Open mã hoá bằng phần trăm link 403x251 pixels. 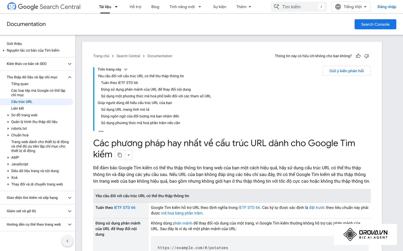click(182, 213)
